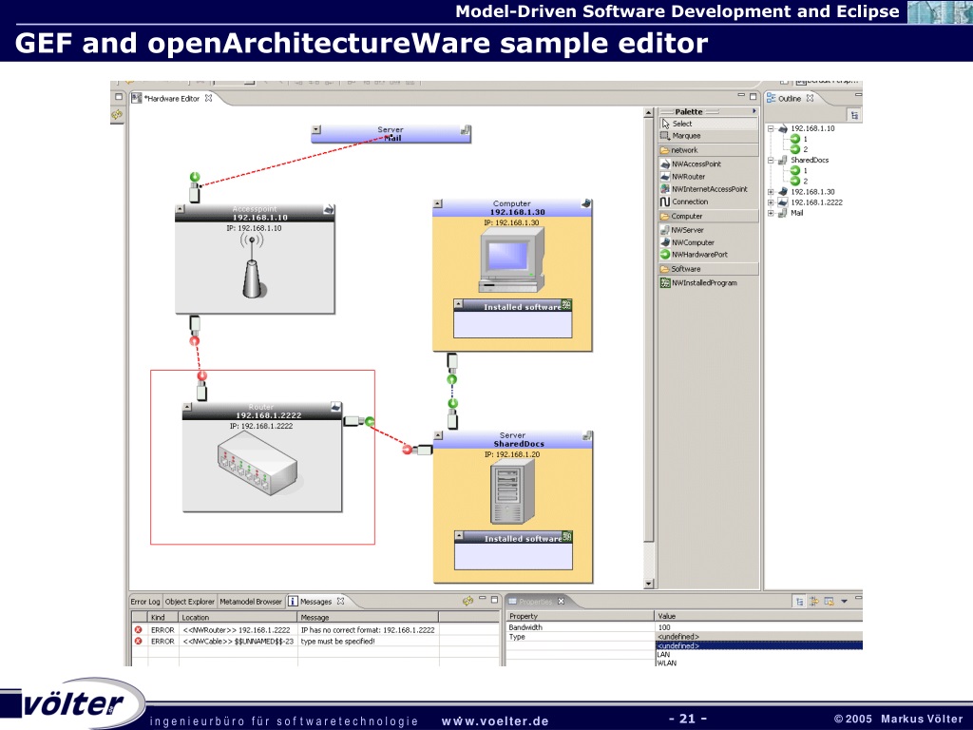
Task: Click red port left of SharedDocs server
Action: (x=408, y=450)
